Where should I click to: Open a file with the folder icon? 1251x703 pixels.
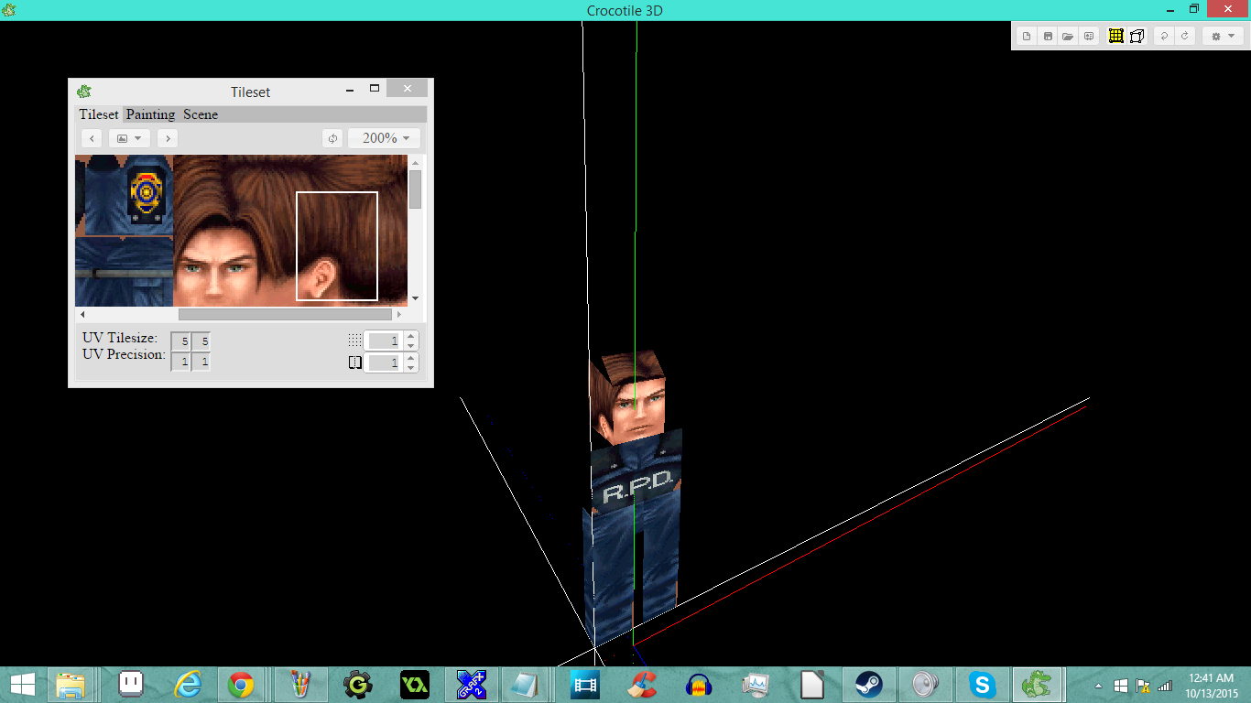[1068, 37]
